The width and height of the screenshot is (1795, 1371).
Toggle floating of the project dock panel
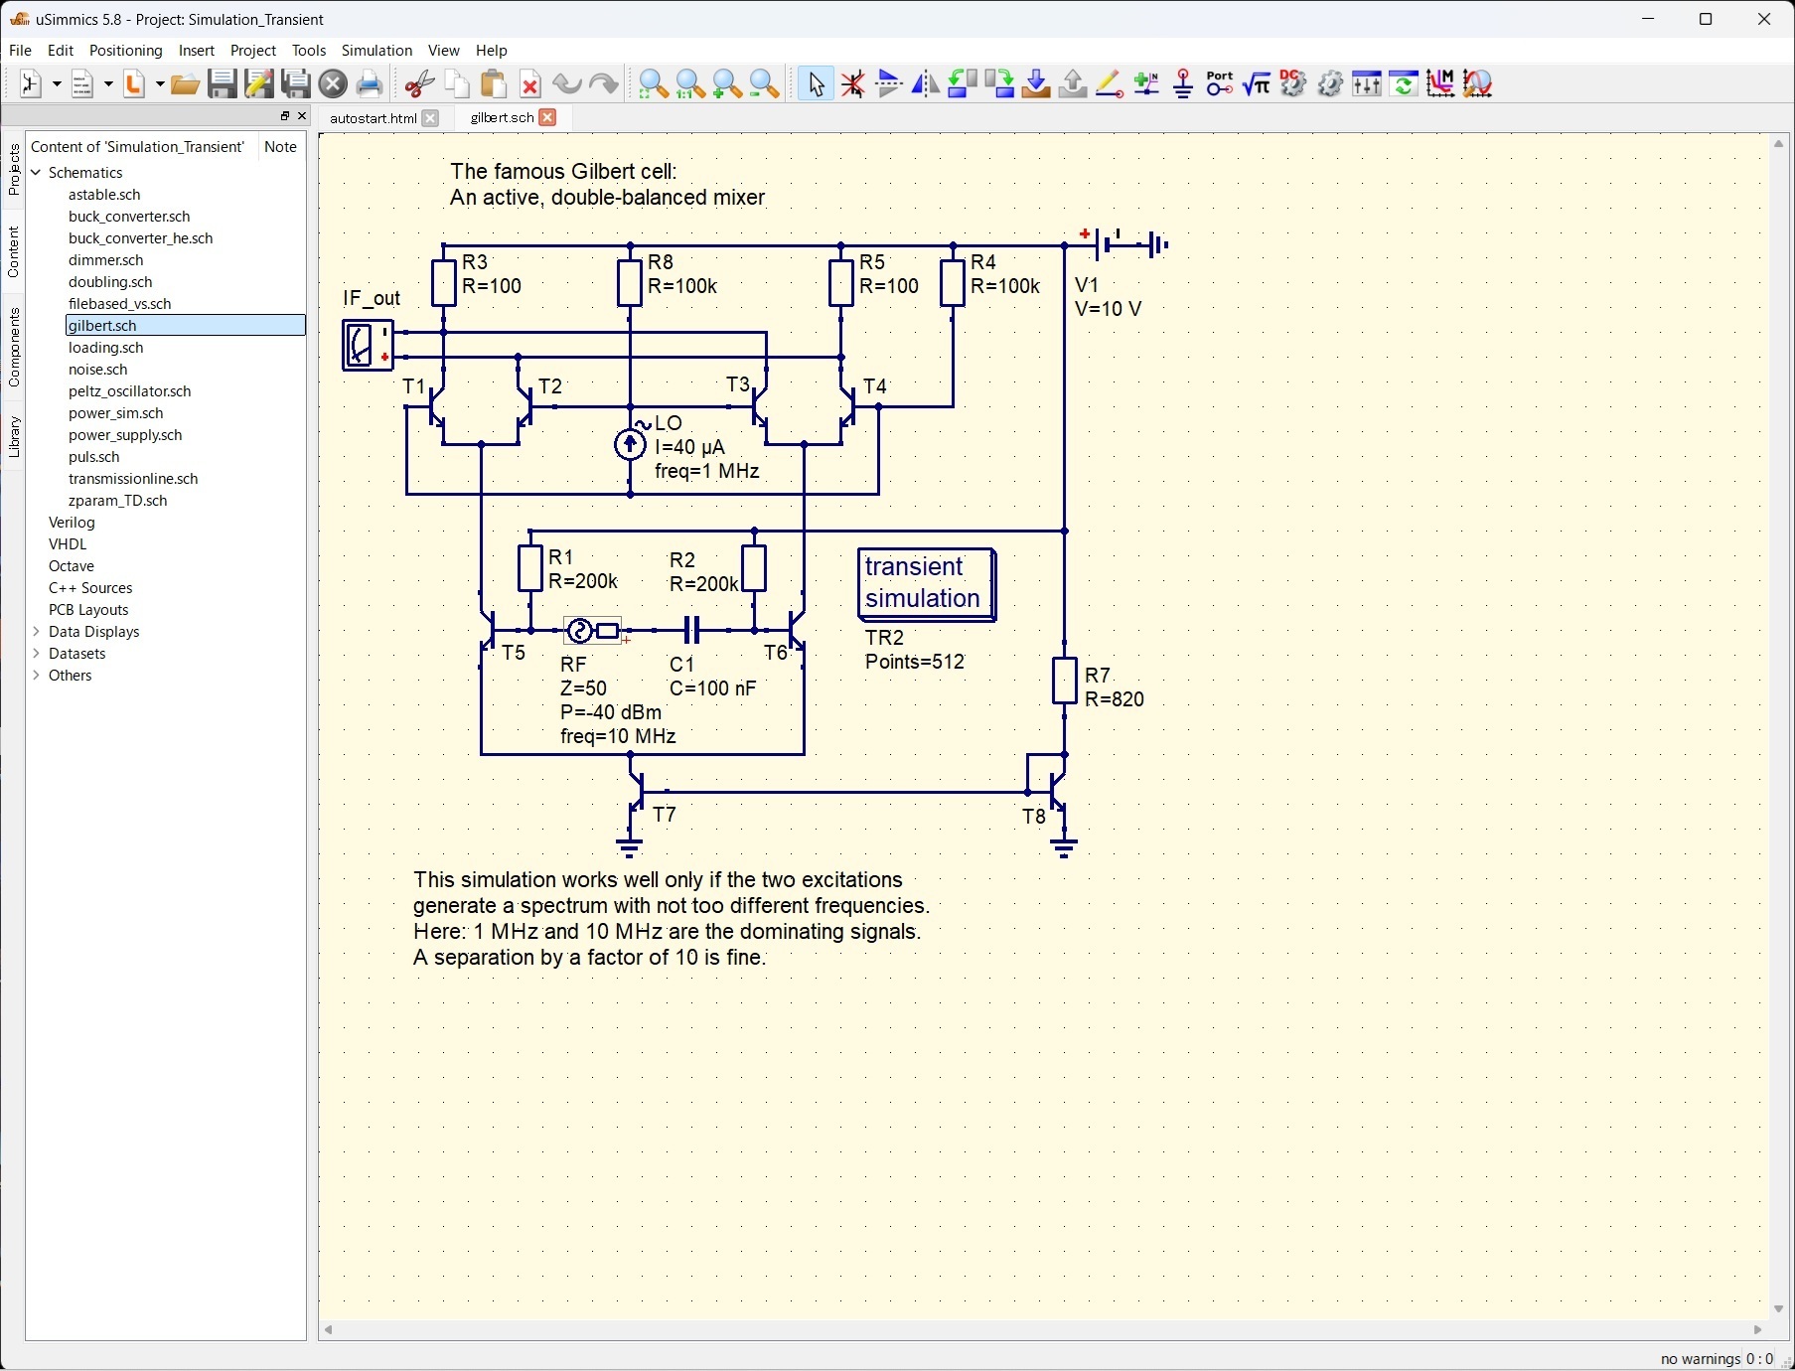click(284, 116)
